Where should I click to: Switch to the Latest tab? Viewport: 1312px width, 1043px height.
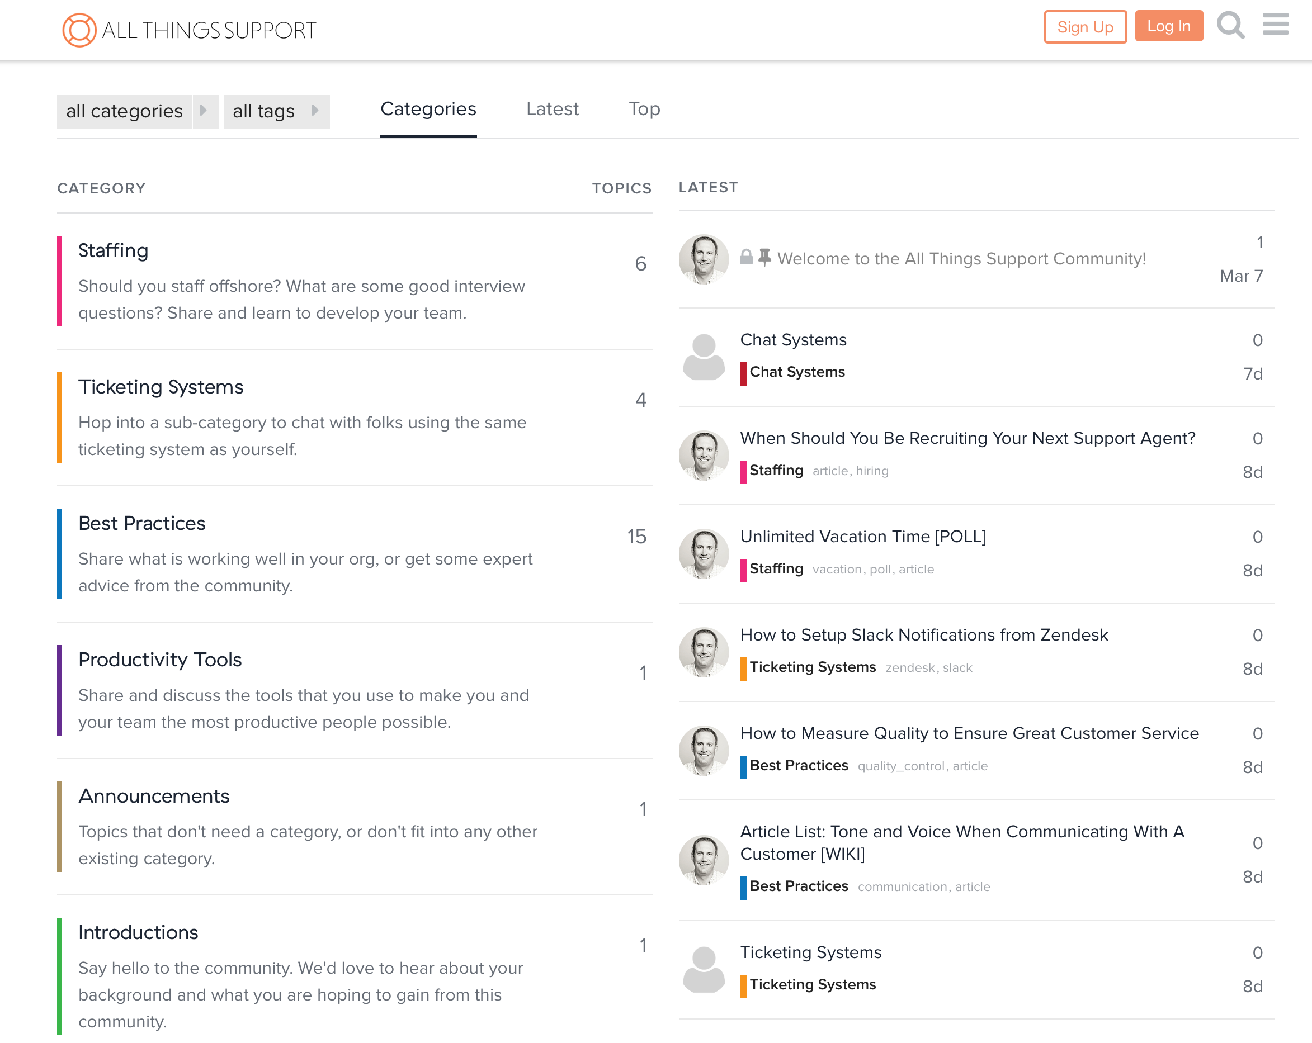pyautogui.click(x=552, y=110)
